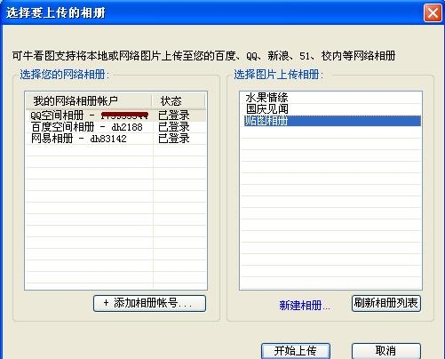Screen dimensions: 445x359
Task: Start uploading with 开始上传
Action: (296, 351)
